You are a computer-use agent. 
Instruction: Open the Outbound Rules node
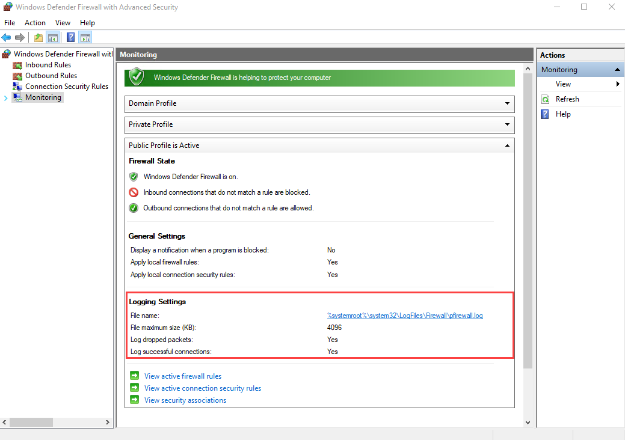[51, 76]
